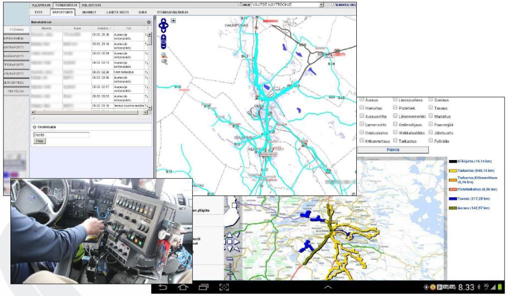Viewport: 508px width, 296px height.
Task: Open the Aura tab
Action: click(143, 12)
